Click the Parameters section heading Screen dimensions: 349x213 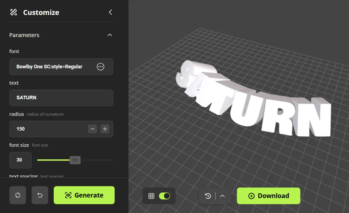[24, 35]
